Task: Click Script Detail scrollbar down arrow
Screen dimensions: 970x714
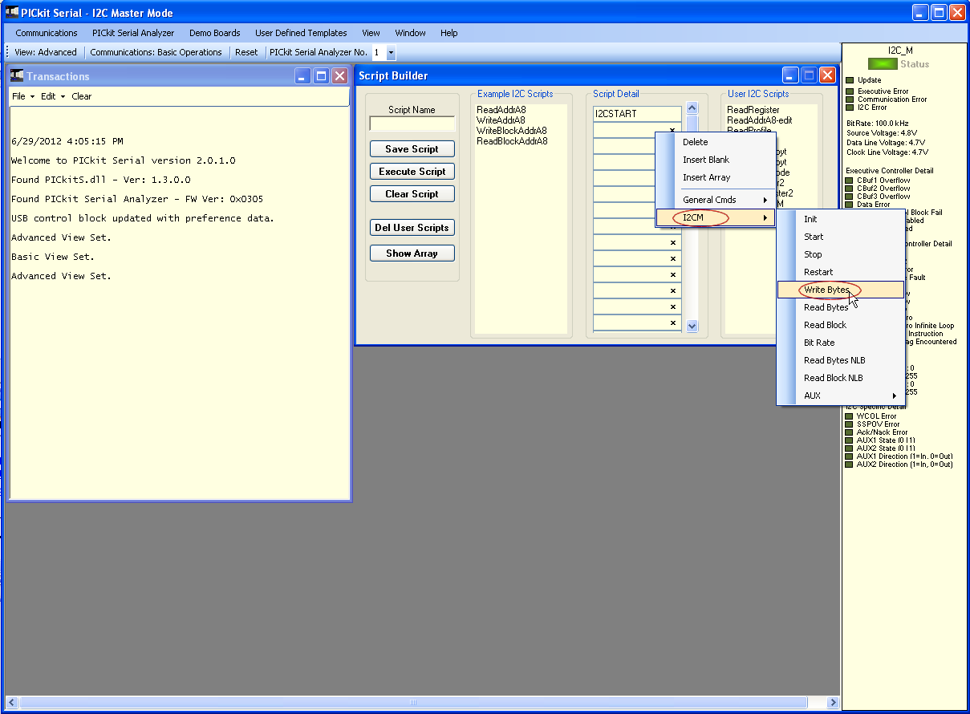Action: (693, 327)
